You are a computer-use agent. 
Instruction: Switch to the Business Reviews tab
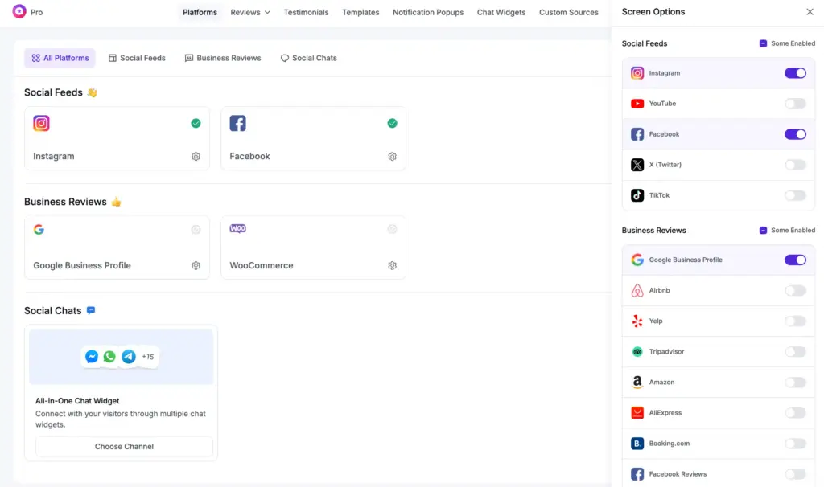click(x=223, y=58)
